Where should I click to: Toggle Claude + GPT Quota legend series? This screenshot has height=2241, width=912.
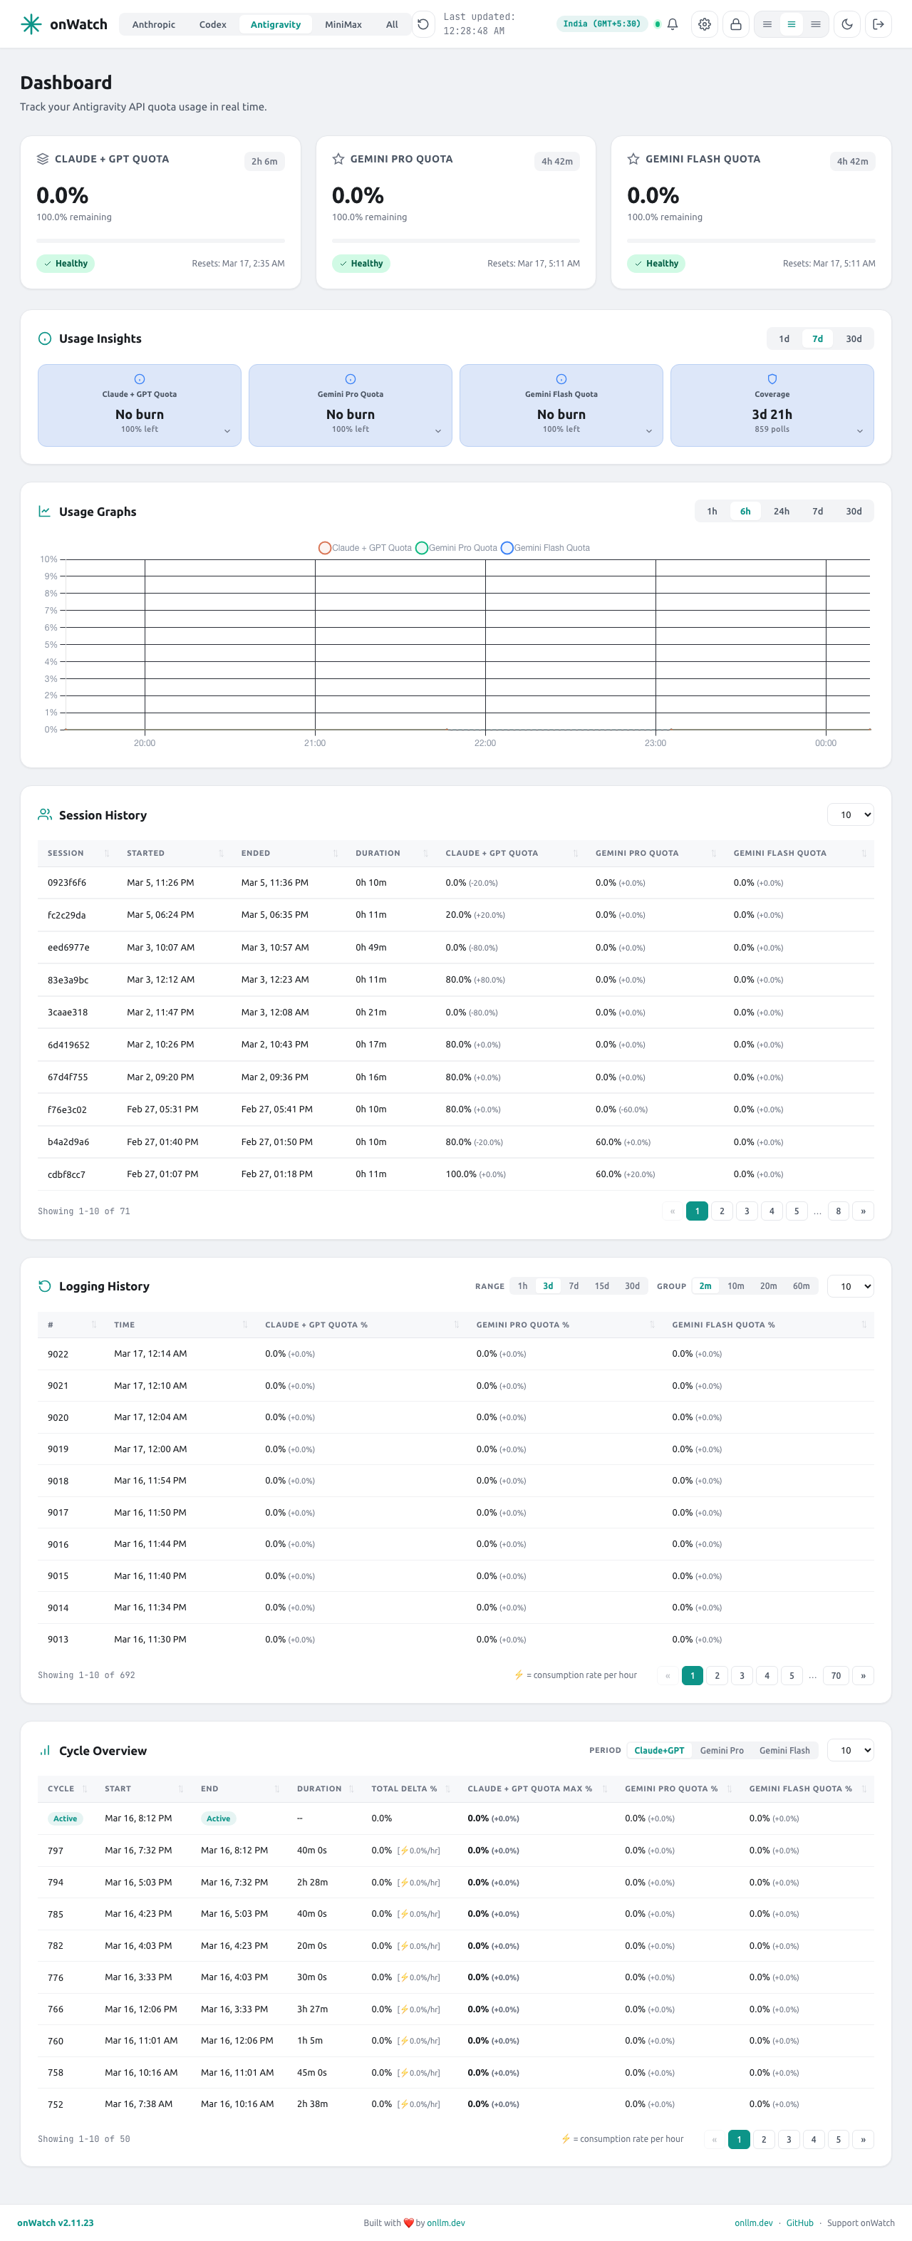pyautogui.click(x=365, y=548)
